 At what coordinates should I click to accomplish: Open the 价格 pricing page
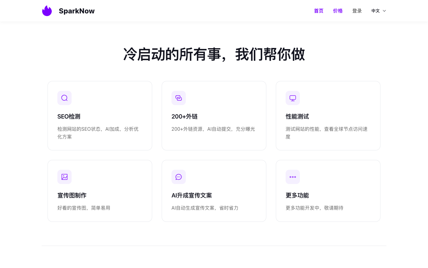338,11
